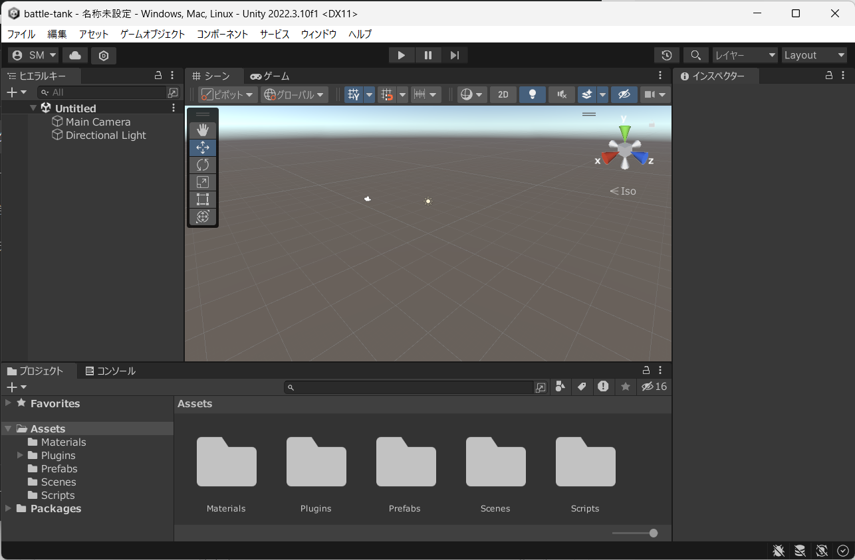This screenshot has width=855, height=560.
Task: Click the Unity Cloud icon in the toolbar
Action: (x=74, y=55)
